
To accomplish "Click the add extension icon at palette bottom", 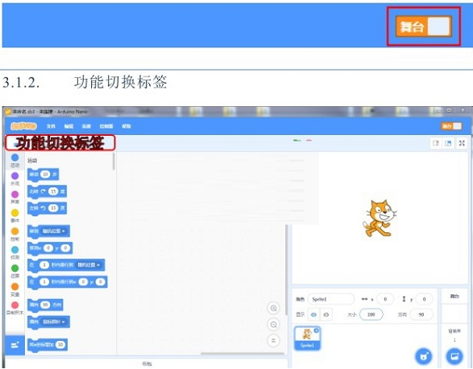I will (x=15, y=345).
